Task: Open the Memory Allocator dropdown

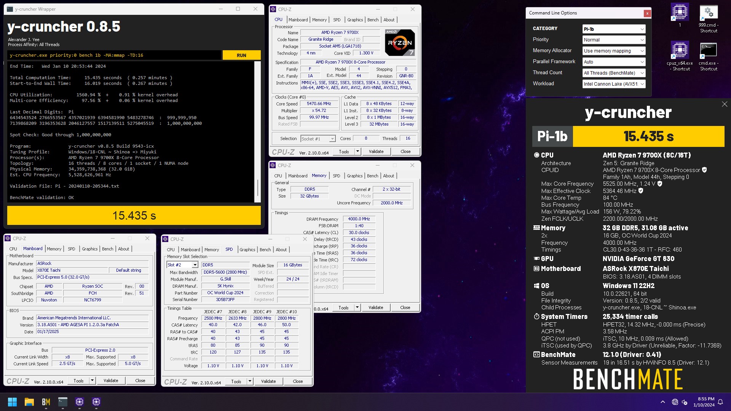Action: tap(614, 51)
